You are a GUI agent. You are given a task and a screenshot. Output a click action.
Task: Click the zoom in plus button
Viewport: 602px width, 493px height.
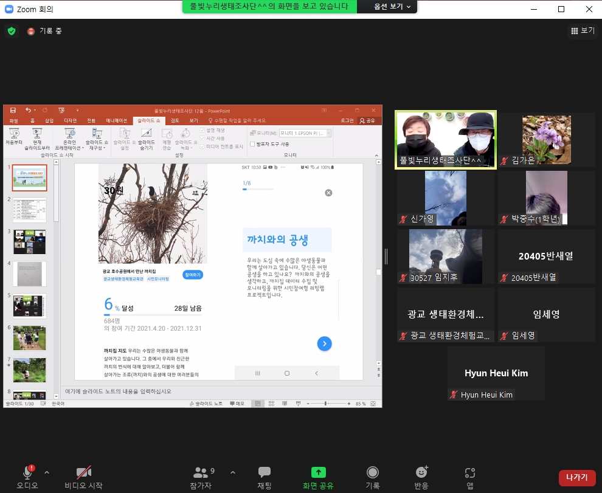[348, 404]
